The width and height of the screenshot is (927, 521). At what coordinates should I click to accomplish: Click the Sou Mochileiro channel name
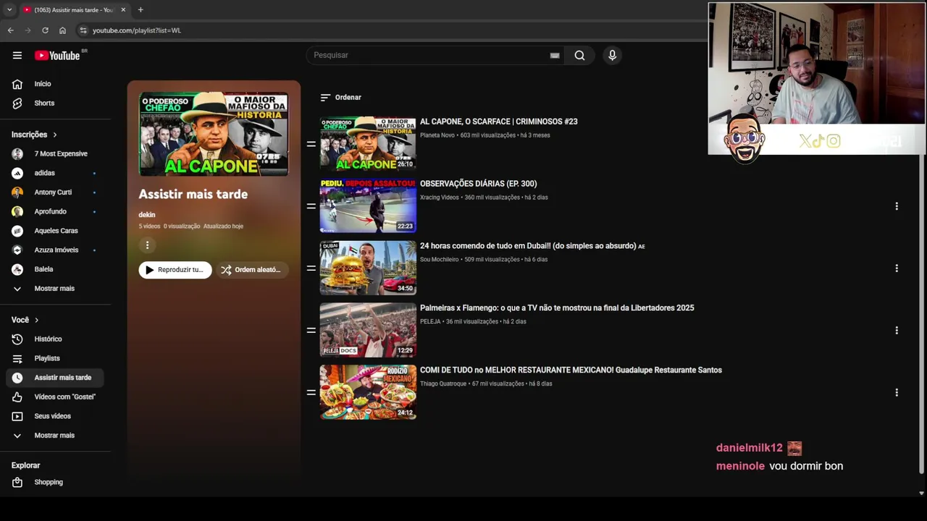pos(440,260)
